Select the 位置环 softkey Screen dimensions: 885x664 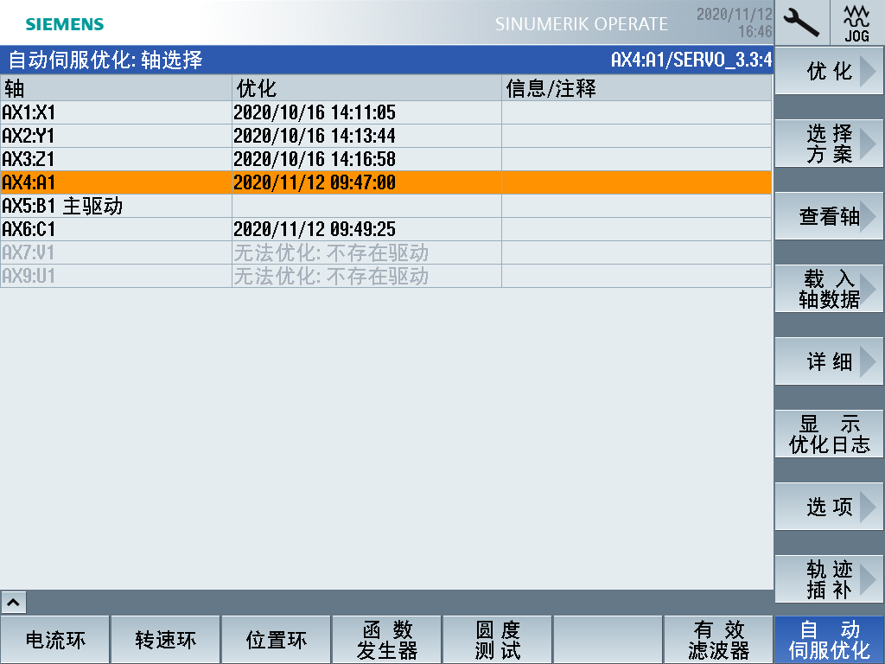(276, 639)
